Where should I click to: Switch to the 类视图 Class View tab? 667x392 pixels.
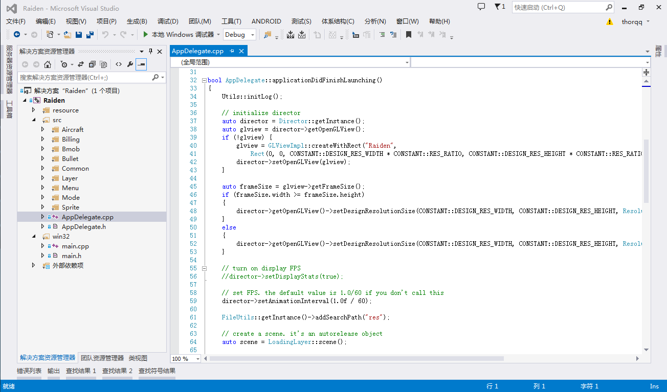coord(138,358)
